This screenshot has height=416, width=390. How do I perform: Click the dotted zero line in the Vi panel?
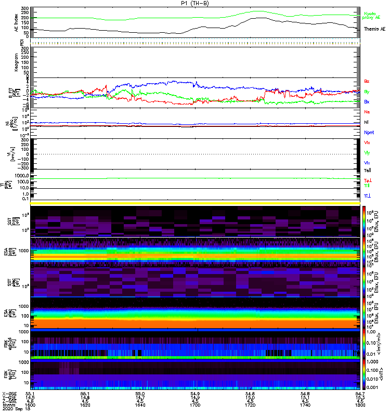195,154
